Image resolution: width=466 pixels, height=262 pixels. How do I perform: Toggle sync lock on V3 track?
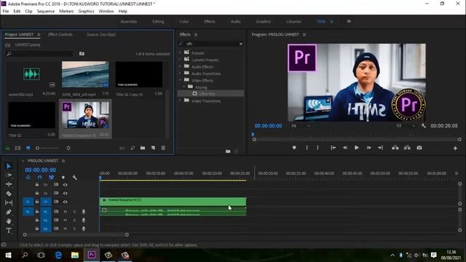(x=56, y=185)
